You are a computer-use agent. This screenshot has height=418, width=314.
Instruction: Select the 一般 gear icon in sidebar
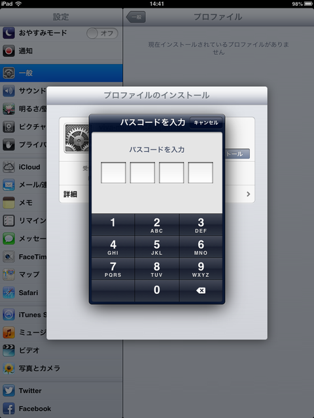coord(9,72)
